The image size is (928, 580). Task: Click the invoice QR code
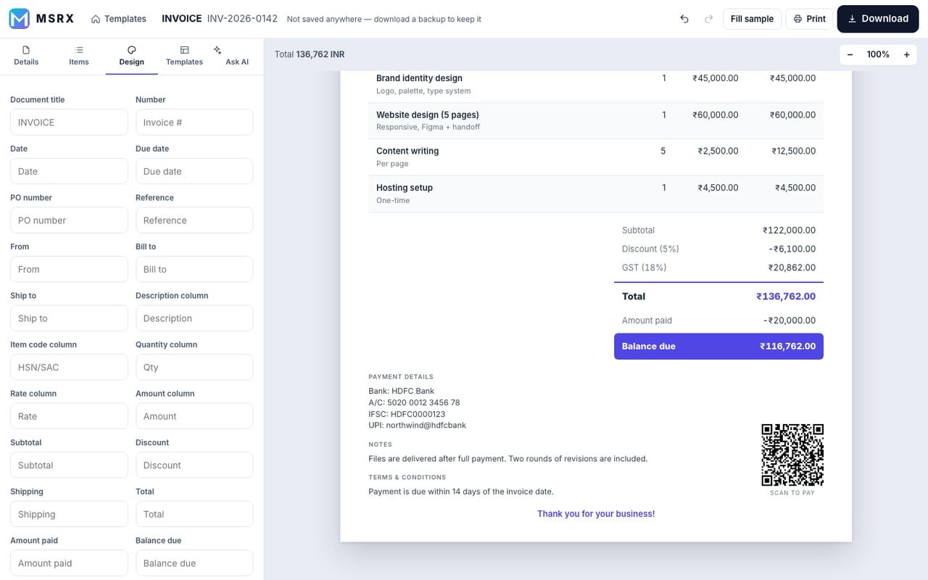(x=792, y=455)
